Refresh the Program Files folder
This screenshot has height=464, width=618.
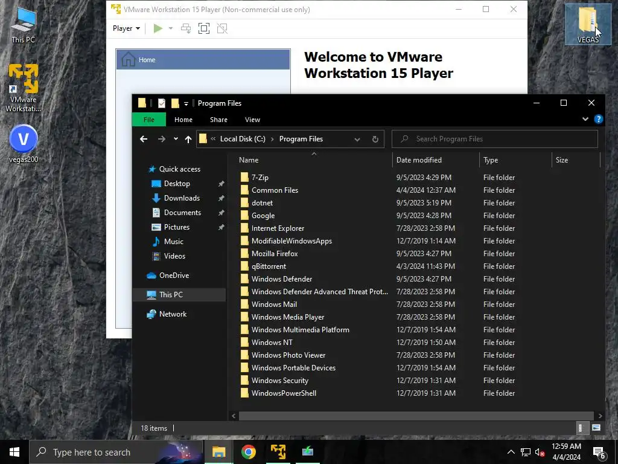point(375,139)
